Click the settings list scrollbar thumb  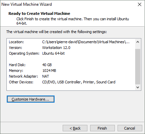(138, 66)
